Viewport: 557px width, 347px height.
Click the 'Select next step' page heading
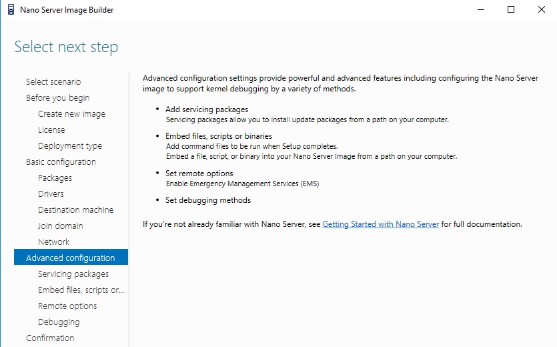click(x=66, y=47)
